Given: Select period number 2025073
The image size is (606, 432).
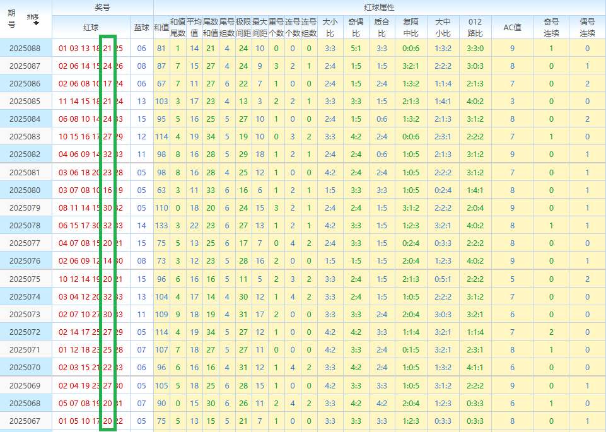Looking at the screenshot, I should [x=25, y=314].
